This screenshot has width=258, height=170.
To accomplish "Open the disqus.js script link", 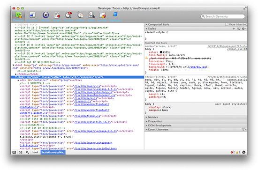I will pyautogui.click(x=87, y=116).
